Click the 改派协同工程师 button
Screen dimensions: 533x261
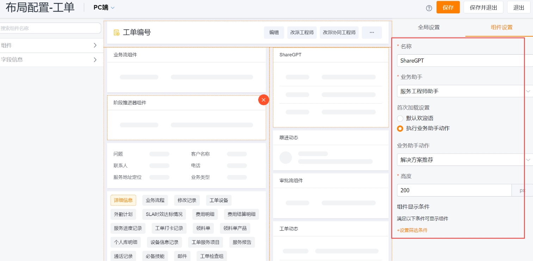339,32
